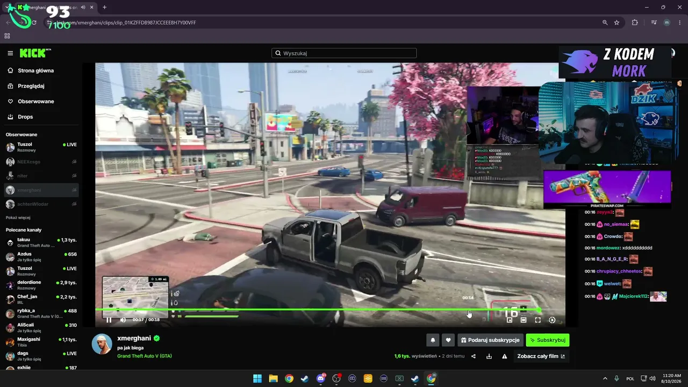
Task: Visit delordione's channel
Action: click(41, 285)
